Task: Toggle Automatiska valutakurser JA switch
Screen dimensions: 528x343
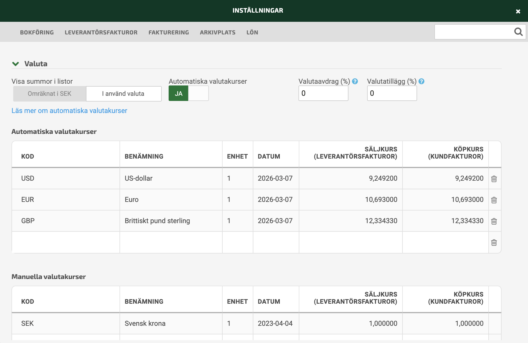Action: (188, 93)
